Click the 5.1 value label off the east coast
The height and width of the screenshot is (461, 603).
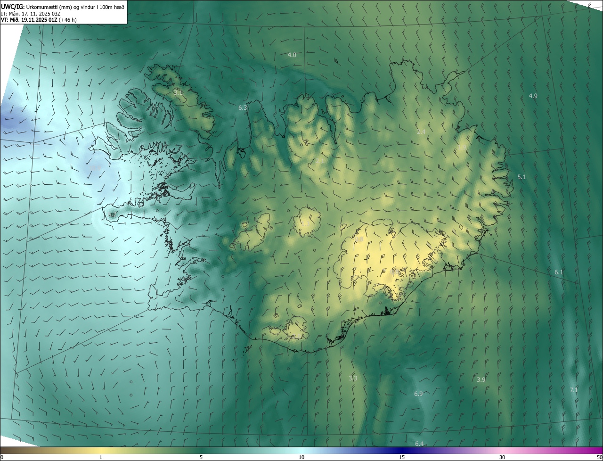(x=522, y=177)
